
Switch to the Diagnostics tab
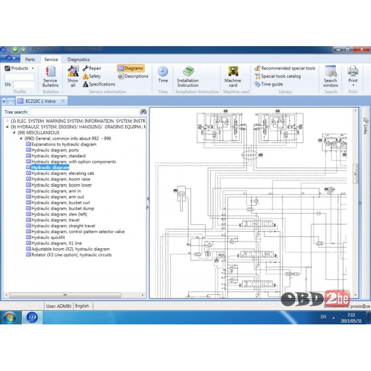[x=78, y=59]
